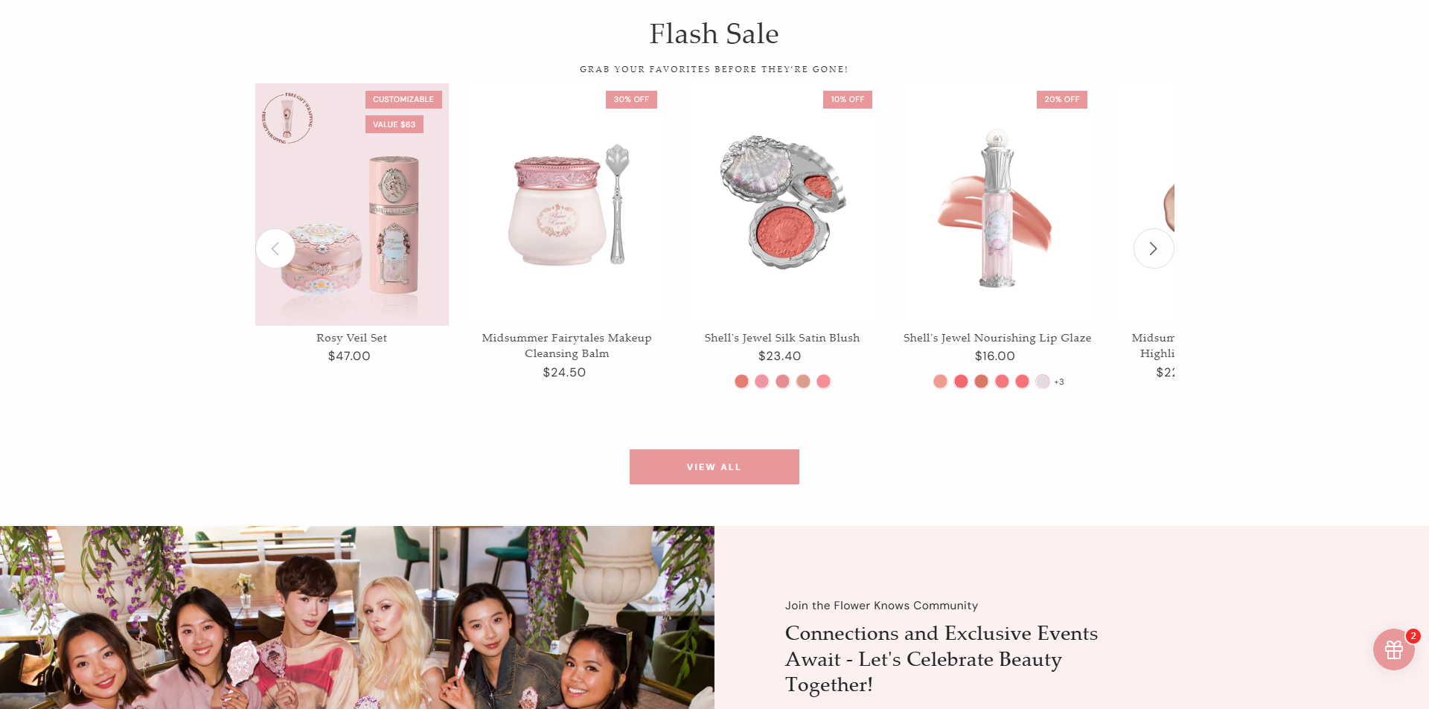
Task: Expand the +3 more colors for Lip Glaze
Action: tap(1059, 382)
